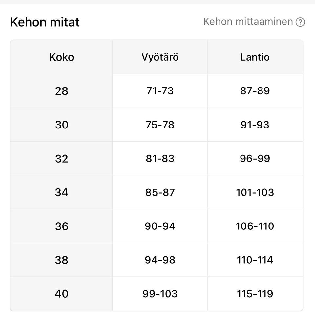Click waist measurement 90-94 cell
This screenshot has height=314, width=315.
point(160,226)
